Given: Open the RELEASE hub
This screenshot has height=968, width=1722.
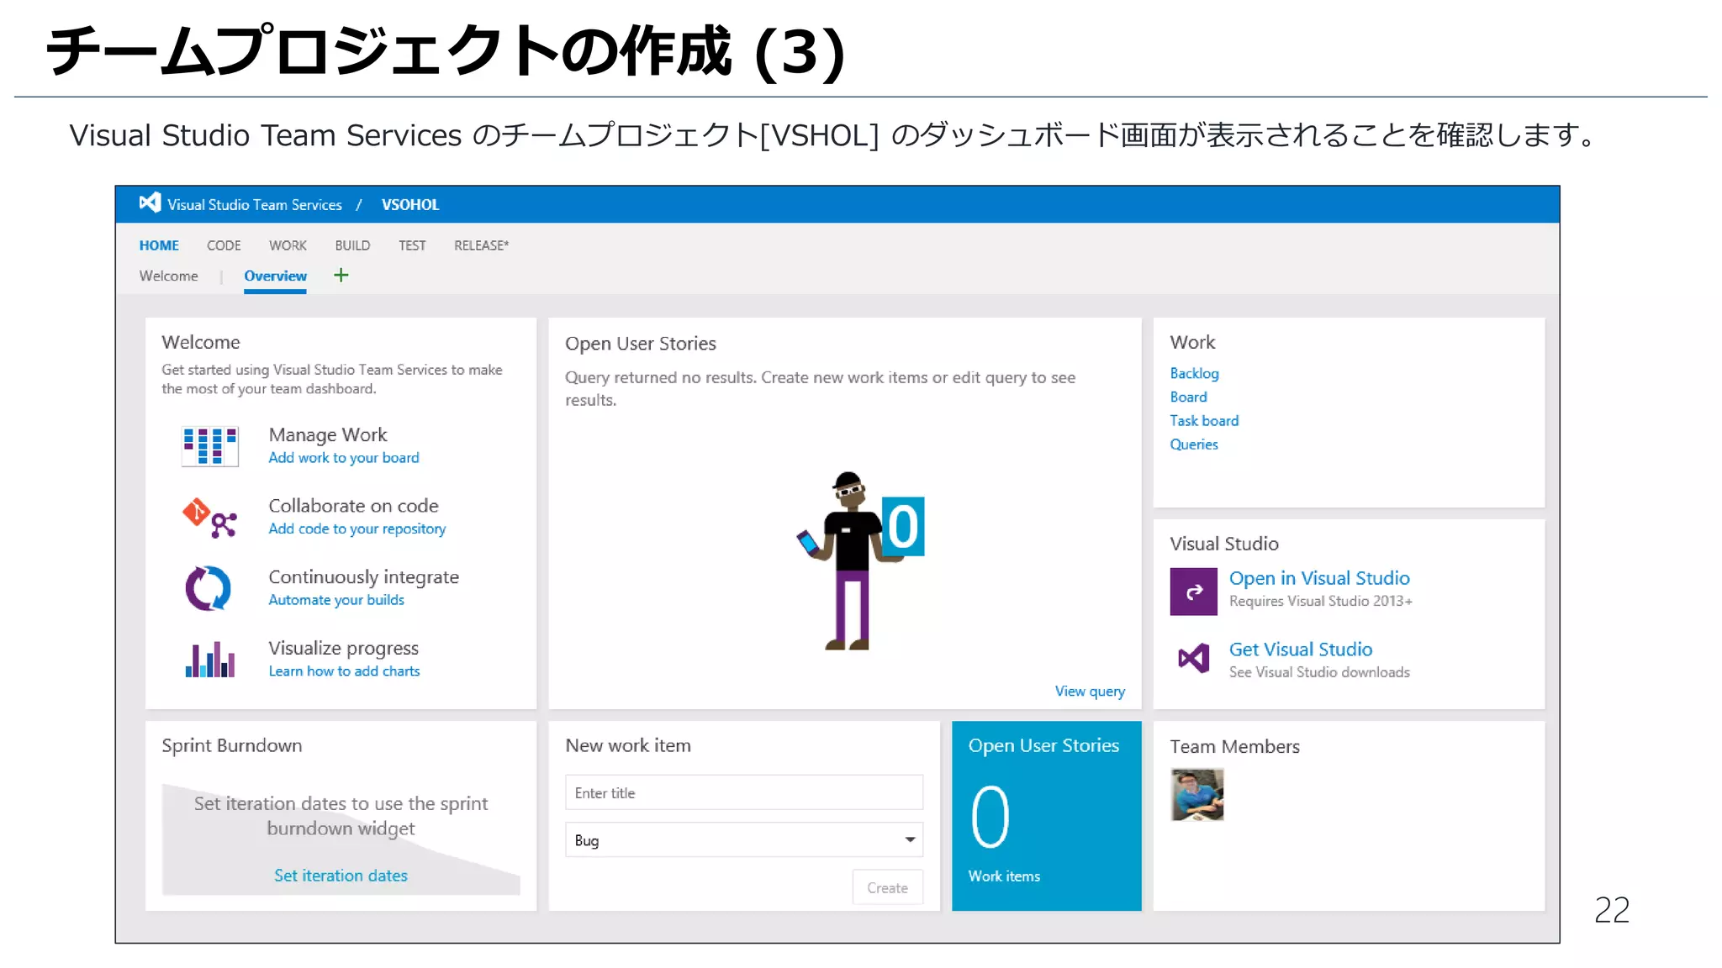Looking at the screenshot, I should point(481,245).
